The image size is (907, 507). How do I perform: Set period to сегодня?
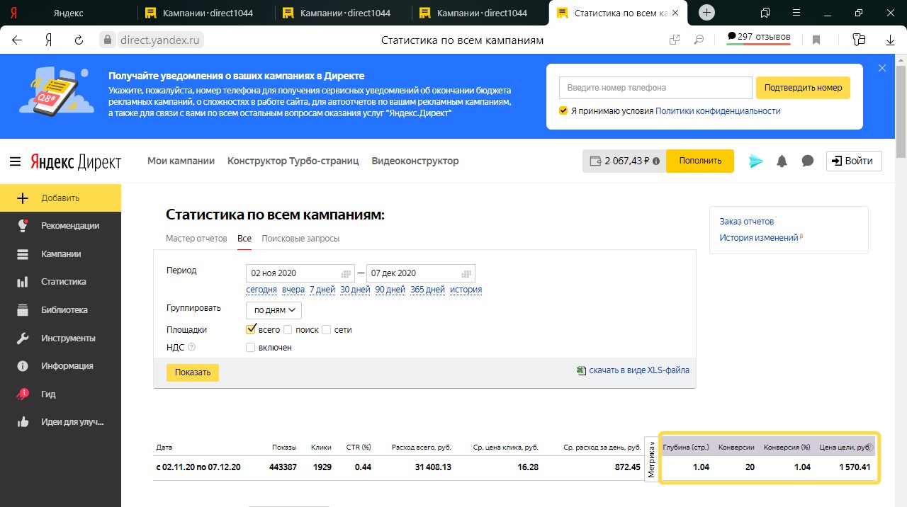click(x=261, y=290)
